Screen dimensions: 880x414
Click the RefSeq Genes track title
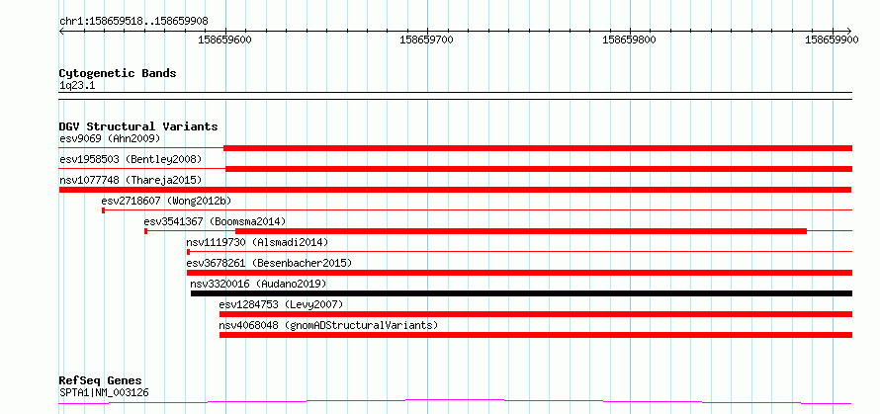(101, 381)
